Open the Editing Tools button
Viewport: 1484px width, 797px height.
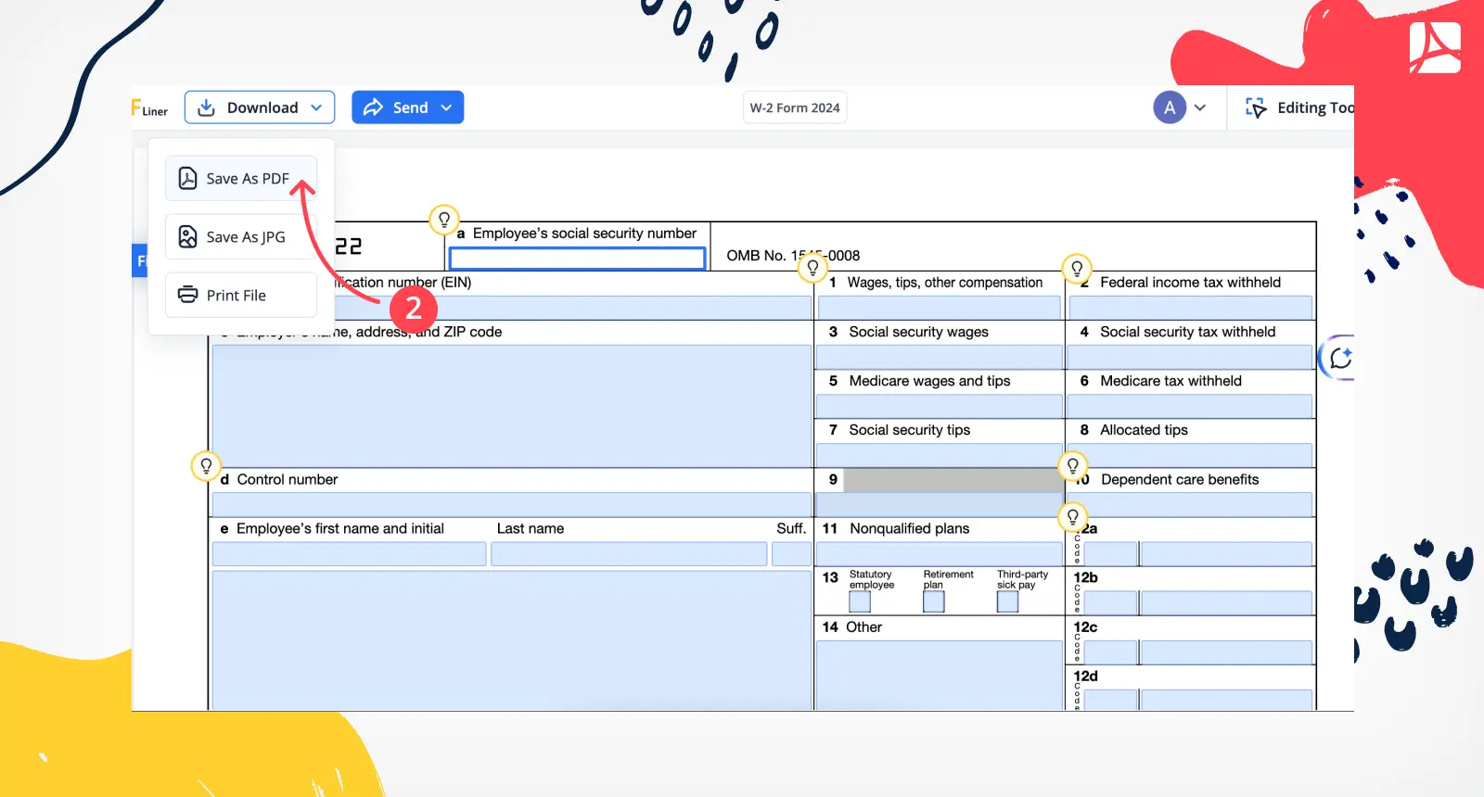1299,108
